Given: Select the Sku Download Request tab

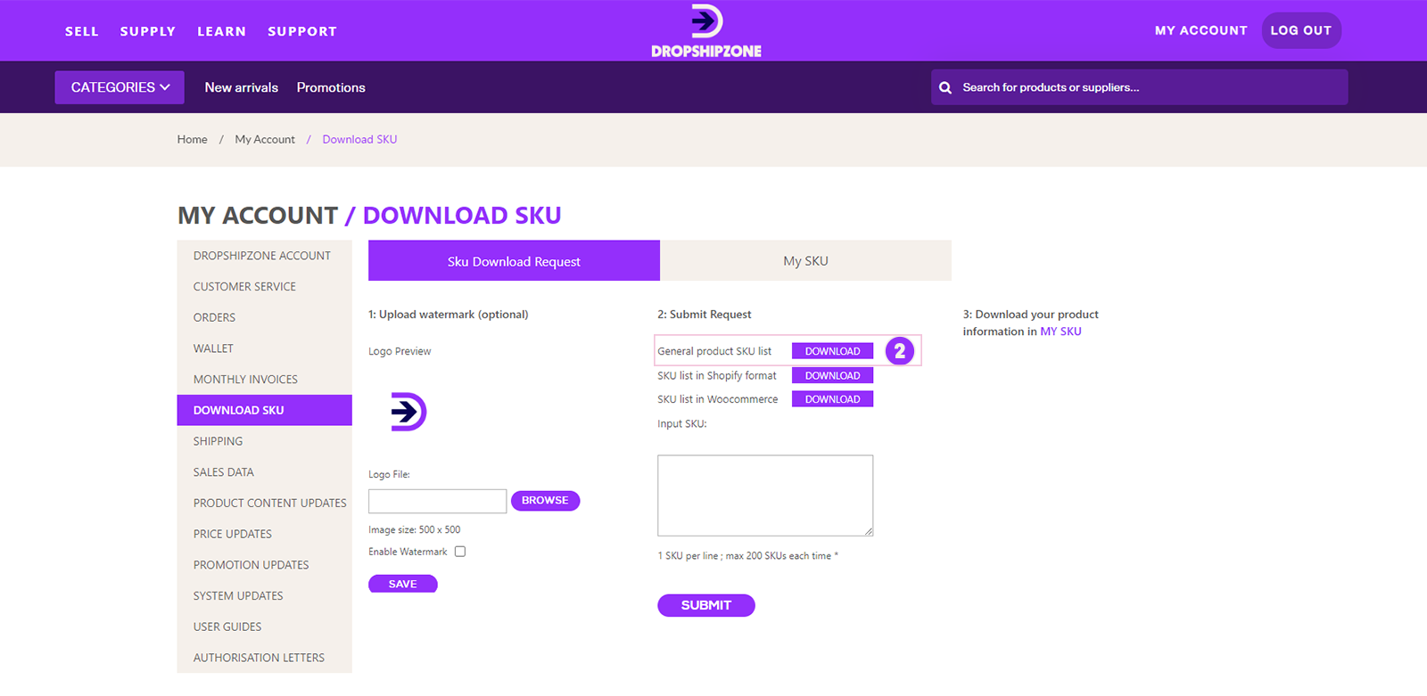Looking at the screenshot, I should coord(514,261).
